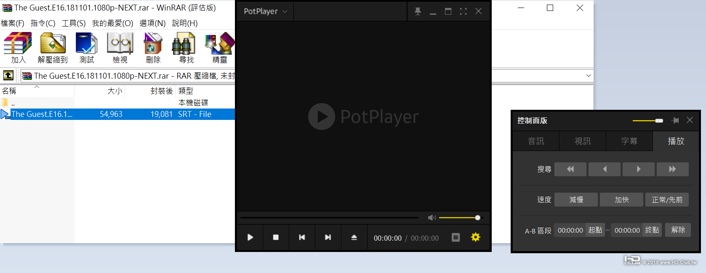
Task: Click the single-arrow step forward seek button
Action: [x=639, y=169]
